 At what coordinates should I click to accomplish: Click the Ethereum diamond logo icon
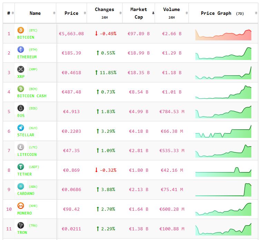(21, 50)
